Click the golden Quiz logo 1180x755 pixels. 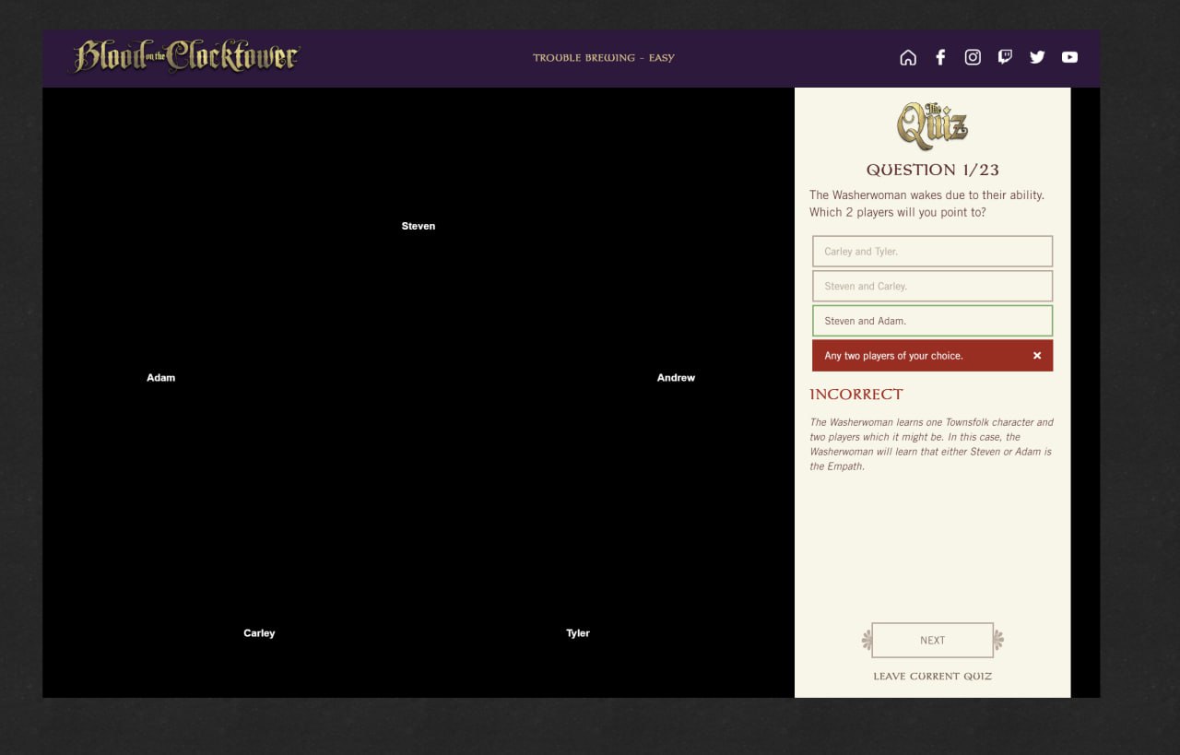pos(932,125)
